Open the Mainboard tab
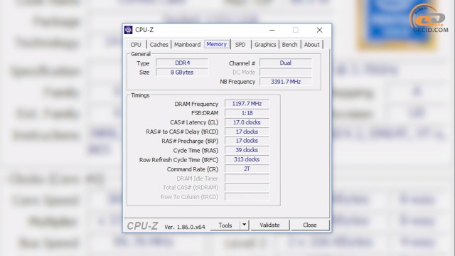Image resolution: width=455 pixels, height=256 pixels. coord(188,45)
